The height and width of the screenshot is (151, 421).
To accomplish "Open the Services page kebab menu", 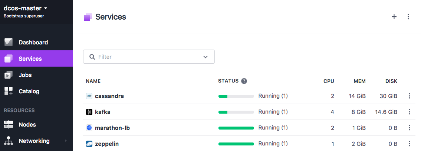I will coord(408,17).
